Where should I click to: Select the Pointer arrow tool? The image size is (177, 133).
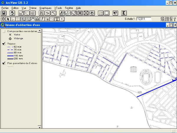pyautogui.click(x=8, y=19)
